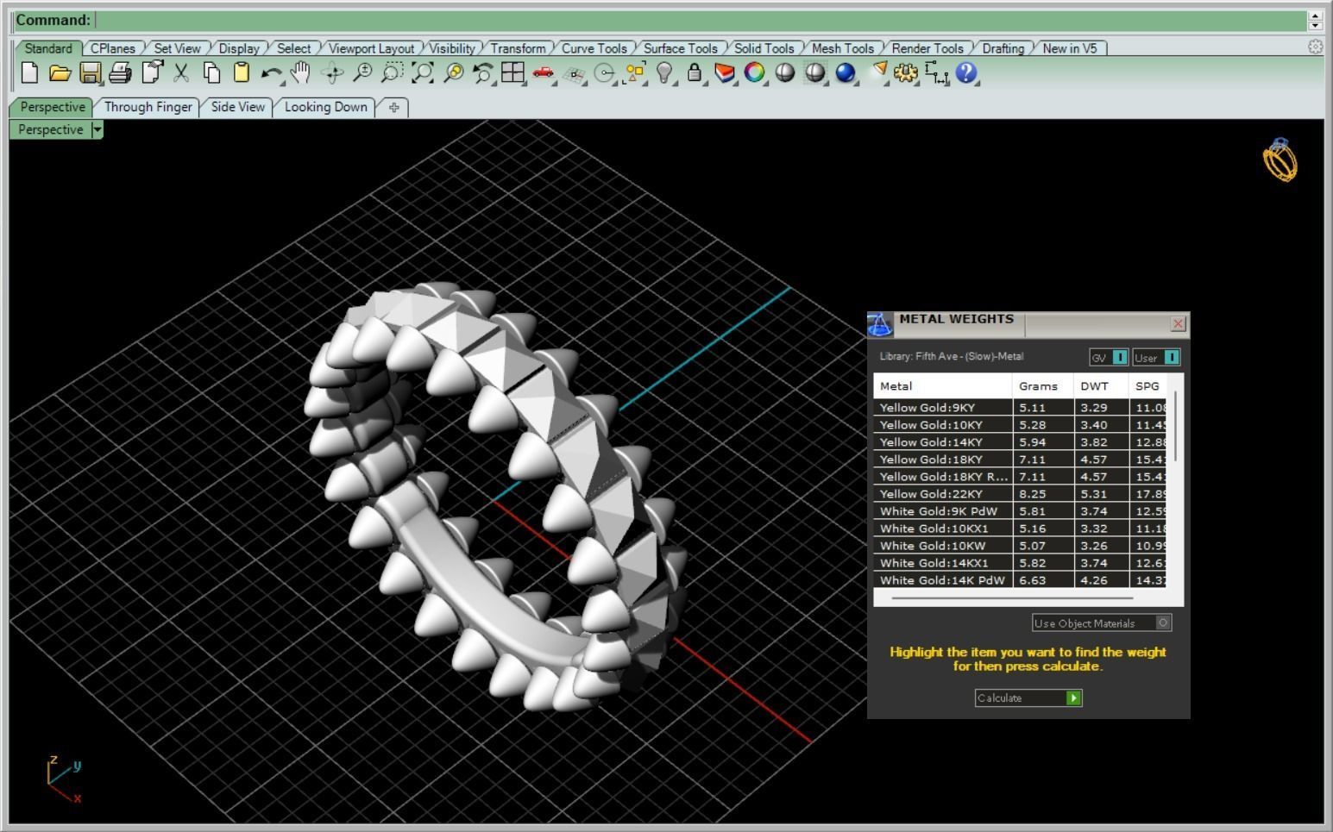Image resolution: width=1333 pixels, height=832 pixels.
Task: Click the Set CPlane grid icon
Action: click(x=574, y=74)
